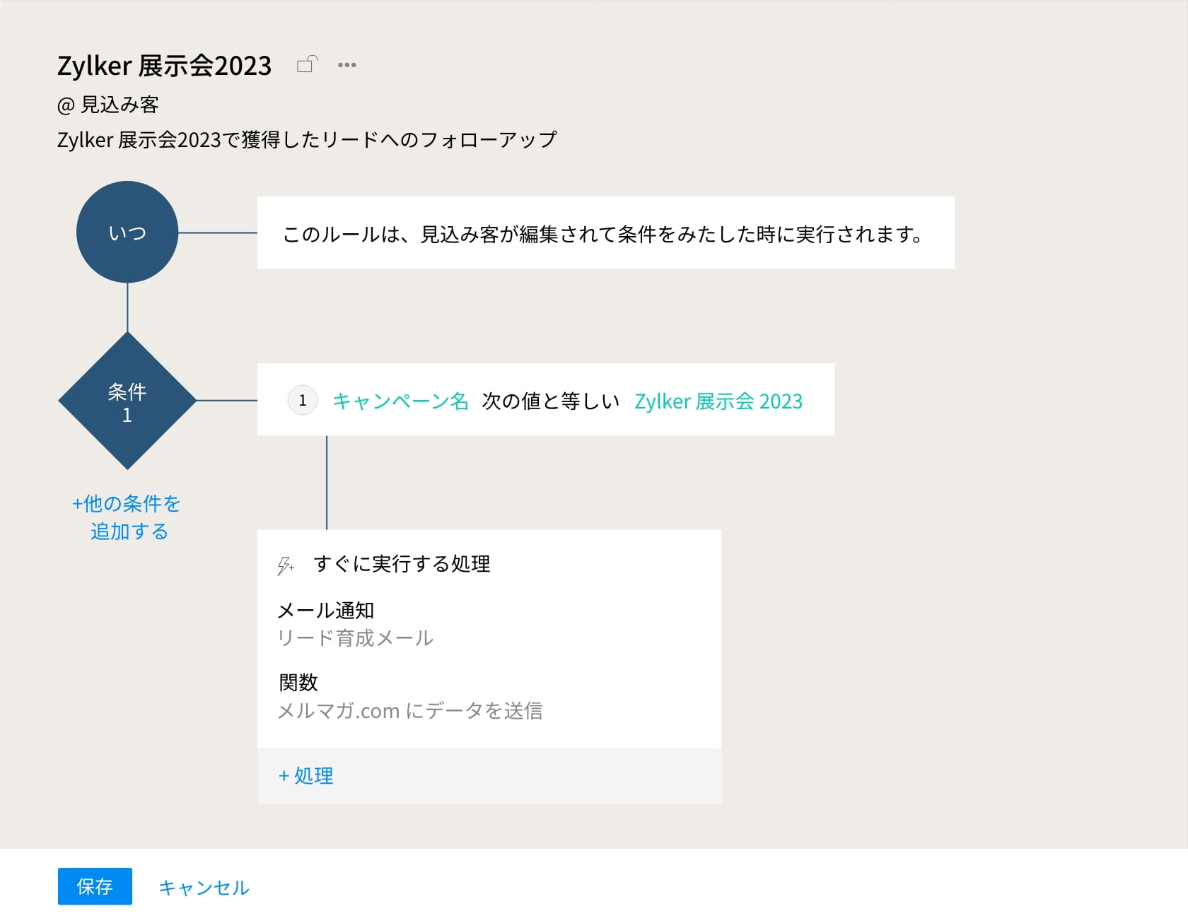The width and height of the screenshot is (1188, 923).
Task: Click the すぐに実行する処理 heading
Action: click(x=402, y=564)
